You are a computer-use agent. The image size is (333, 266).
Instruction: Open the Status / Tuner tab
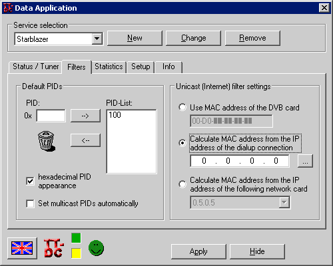[36, 66]
